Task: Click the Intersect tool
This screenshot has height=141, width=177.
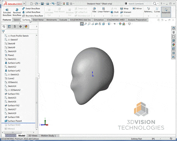Action: pyautogui.click(x=126, y=12)
